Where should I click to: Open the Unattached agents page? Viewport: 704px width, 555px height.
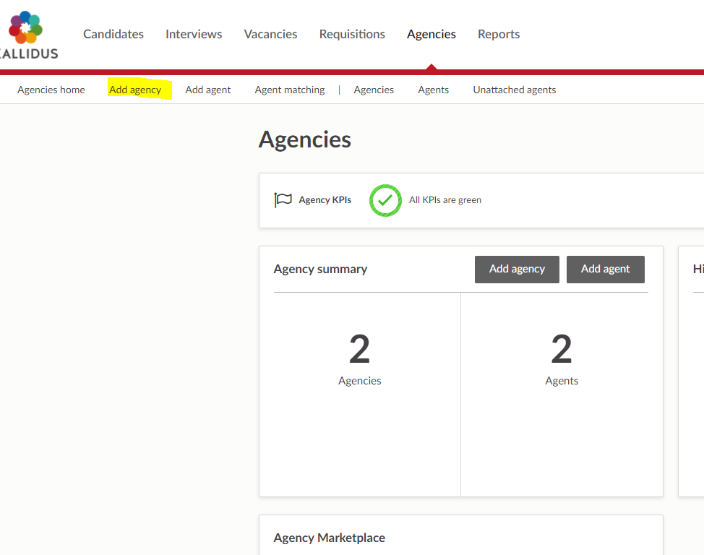pyautogui.click(x=514, y=89)
